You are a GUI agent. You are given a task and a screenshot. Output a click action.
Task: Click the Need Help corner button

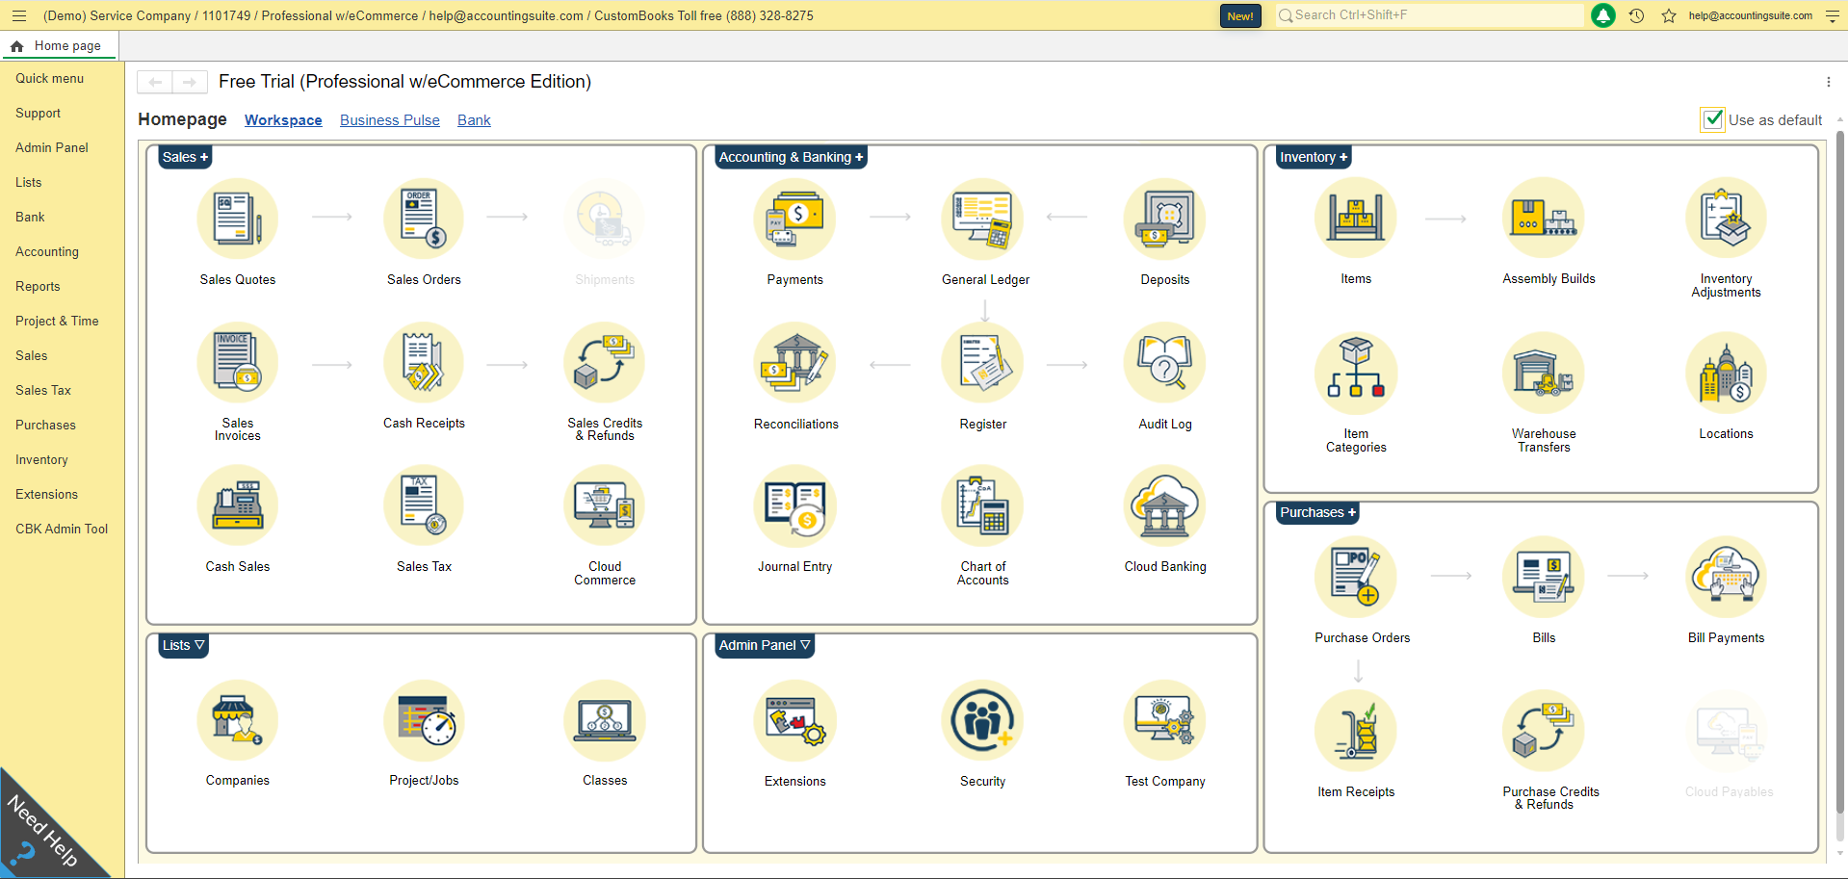43,834
